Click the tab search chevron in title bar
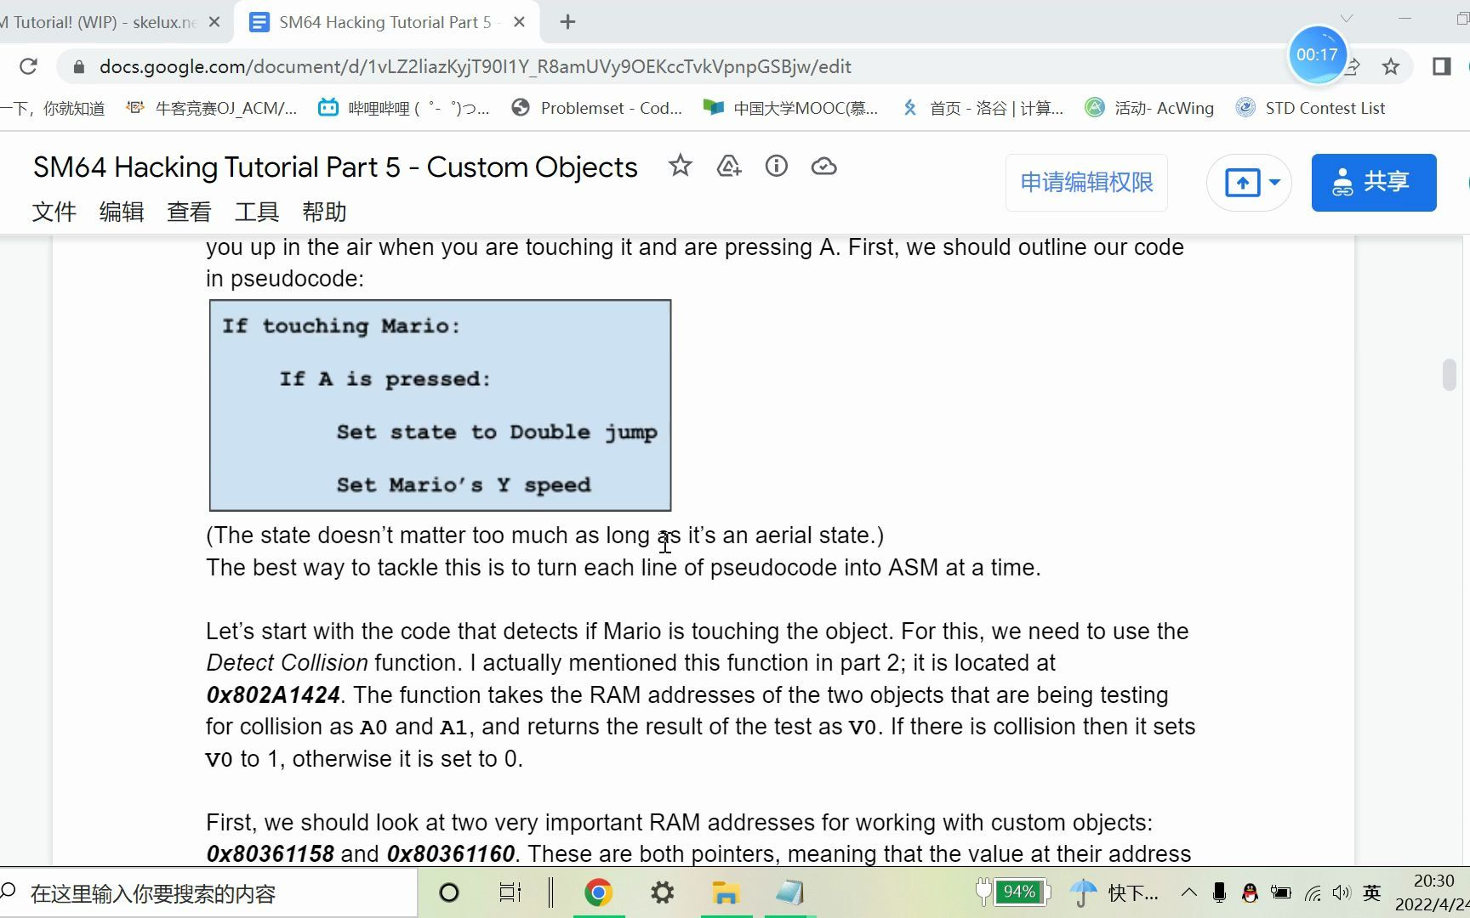 [1347, 18]
